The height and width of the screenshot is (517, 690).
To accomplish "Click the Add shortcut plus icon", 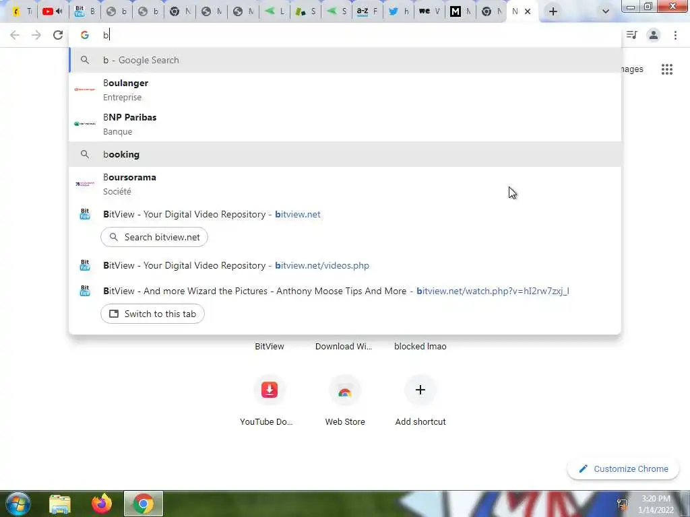I will 420,390.
